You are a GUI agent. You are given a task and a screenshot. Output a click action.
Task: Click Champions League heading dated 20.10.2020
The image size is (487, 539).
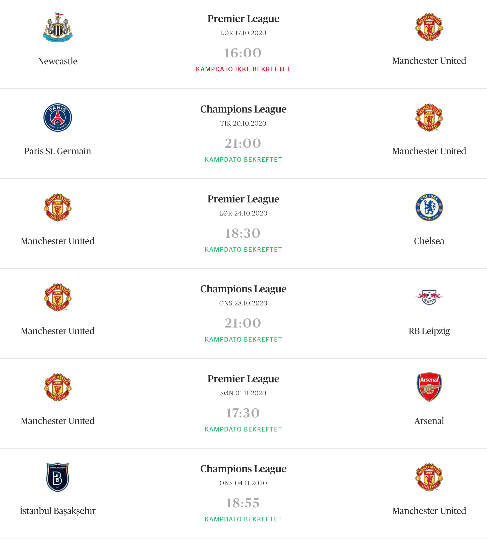tap(243, 109)
